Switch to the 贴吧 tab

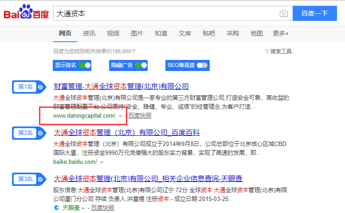[x=209, y=33]
